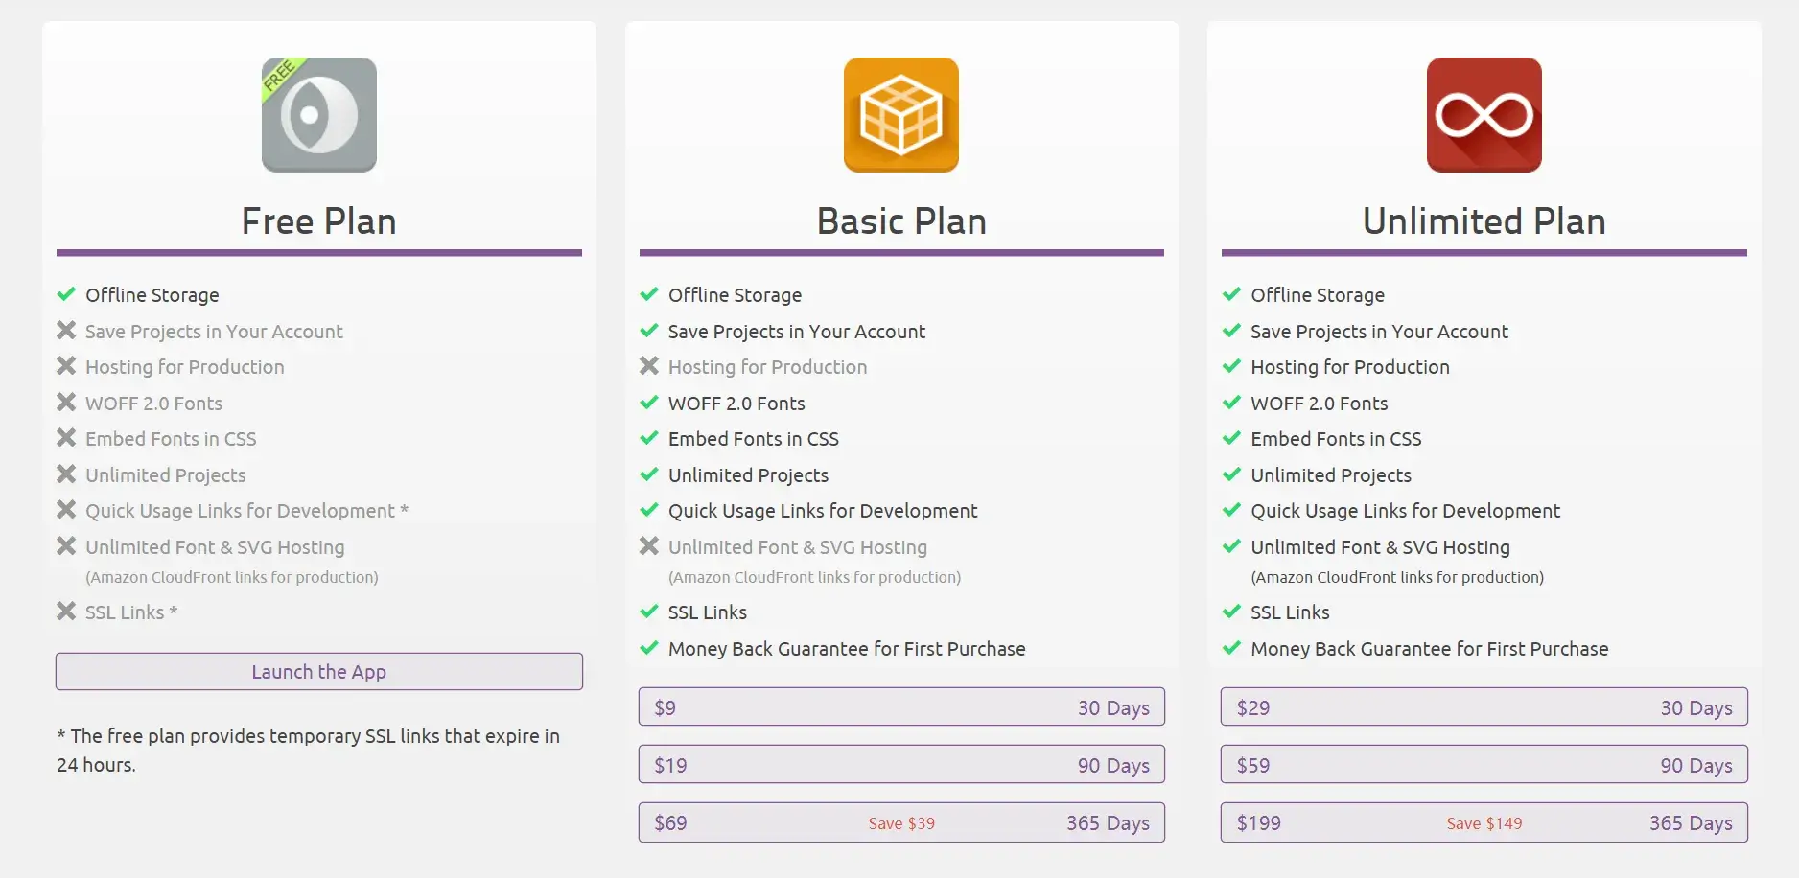Click the Free Plan eye icon
Screen dimensions: 1799x878
318,115
